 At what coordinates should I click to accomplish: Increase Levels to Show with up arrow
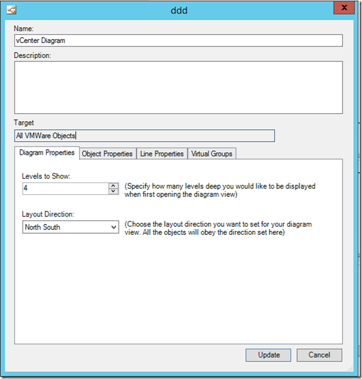click(x=113, y=185)
